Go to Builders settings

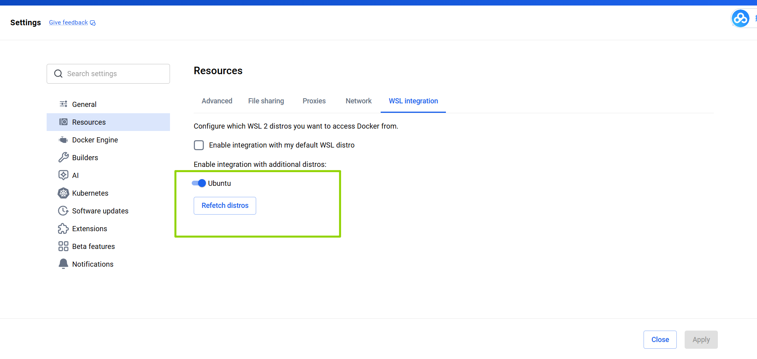[x=108, y=157]
